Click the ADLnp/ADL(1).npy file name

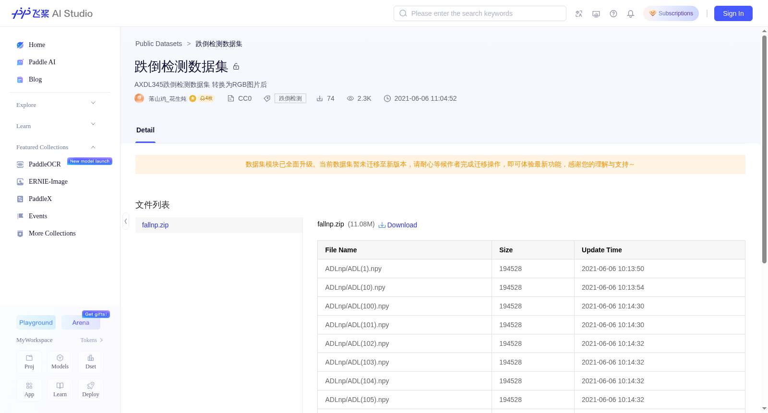(353, 269)
